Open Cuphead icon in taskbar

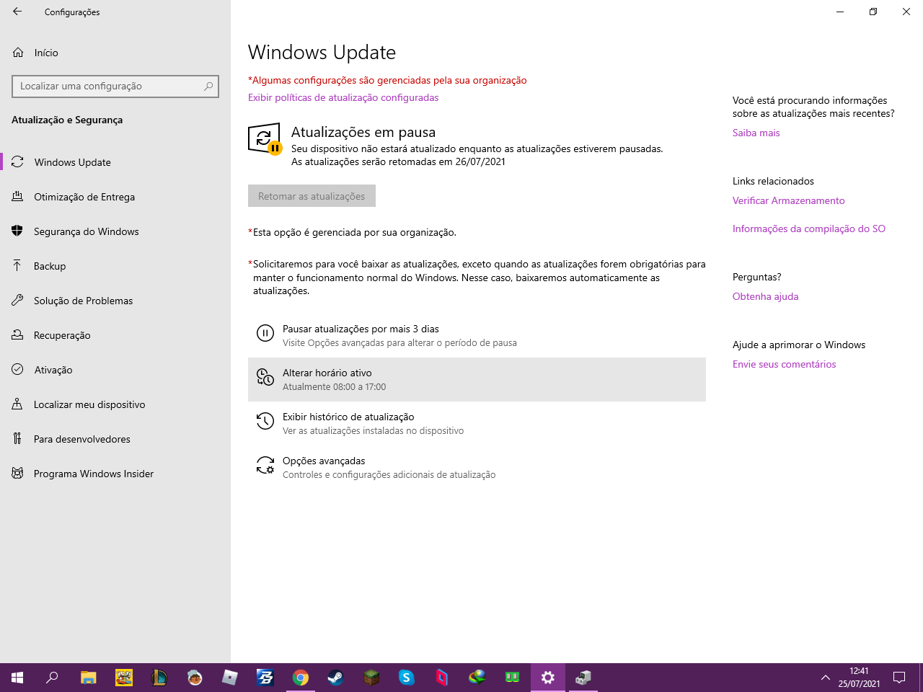point(124,678)
